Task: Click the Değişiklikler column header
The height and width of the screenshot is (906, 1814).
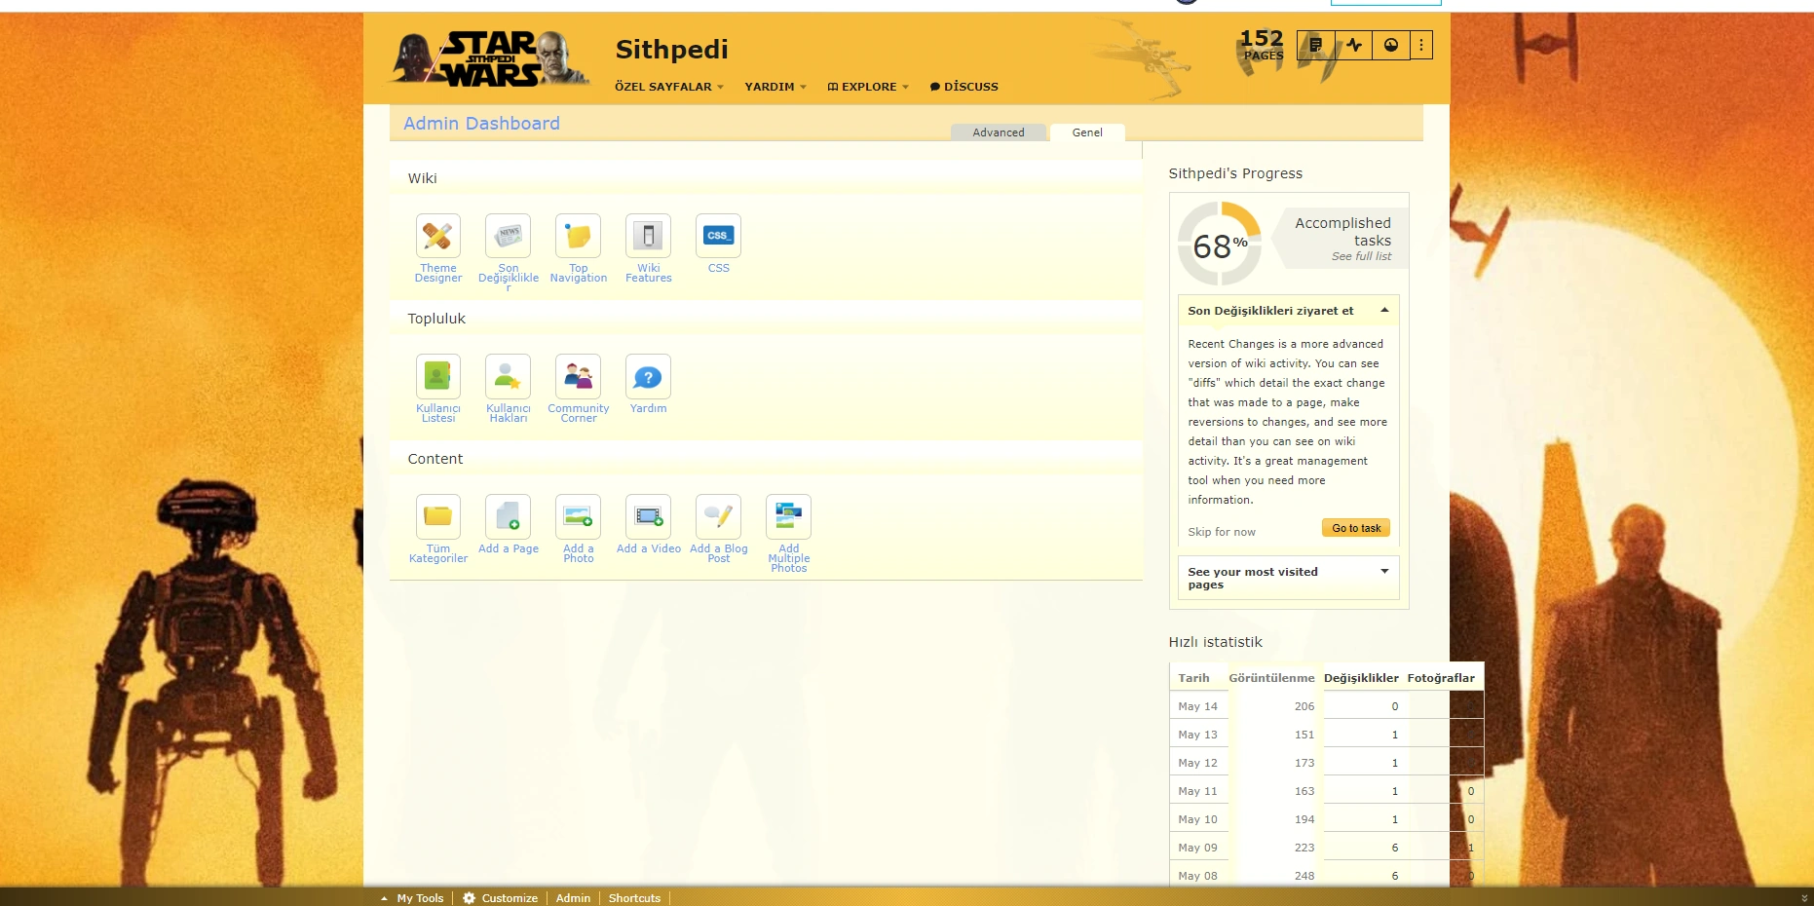Action: [1361, 678]
